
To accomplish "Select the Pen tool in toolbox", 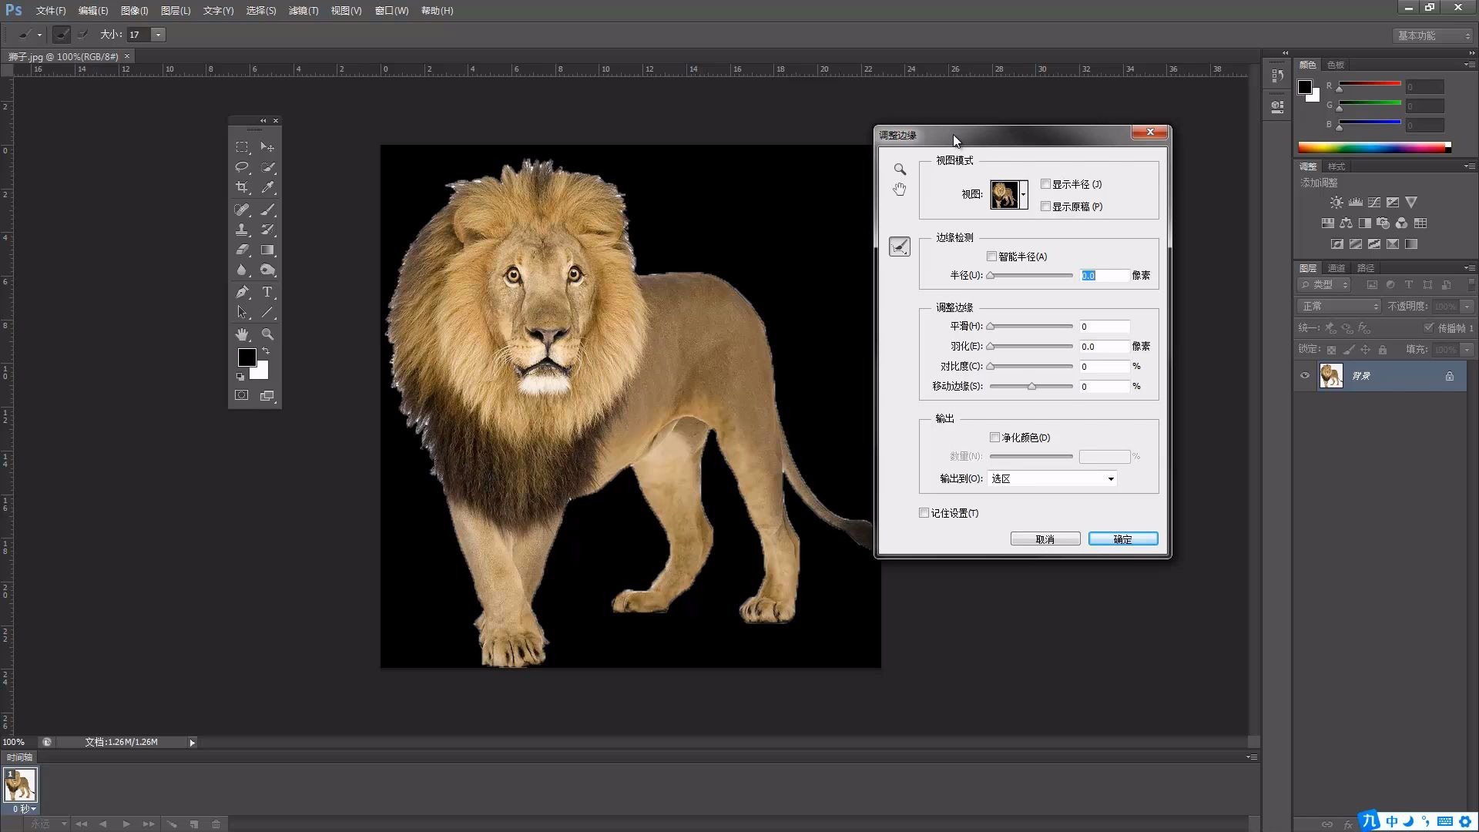I will (x=242, y=292).
